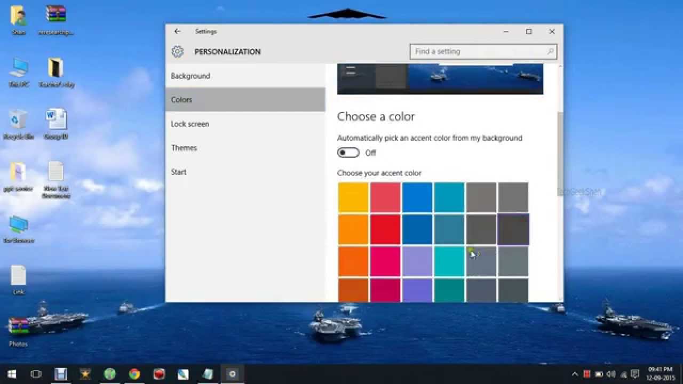
Task: Pick the orange second-row accent color
Action: pyautogui.click(x=353, y=229)
